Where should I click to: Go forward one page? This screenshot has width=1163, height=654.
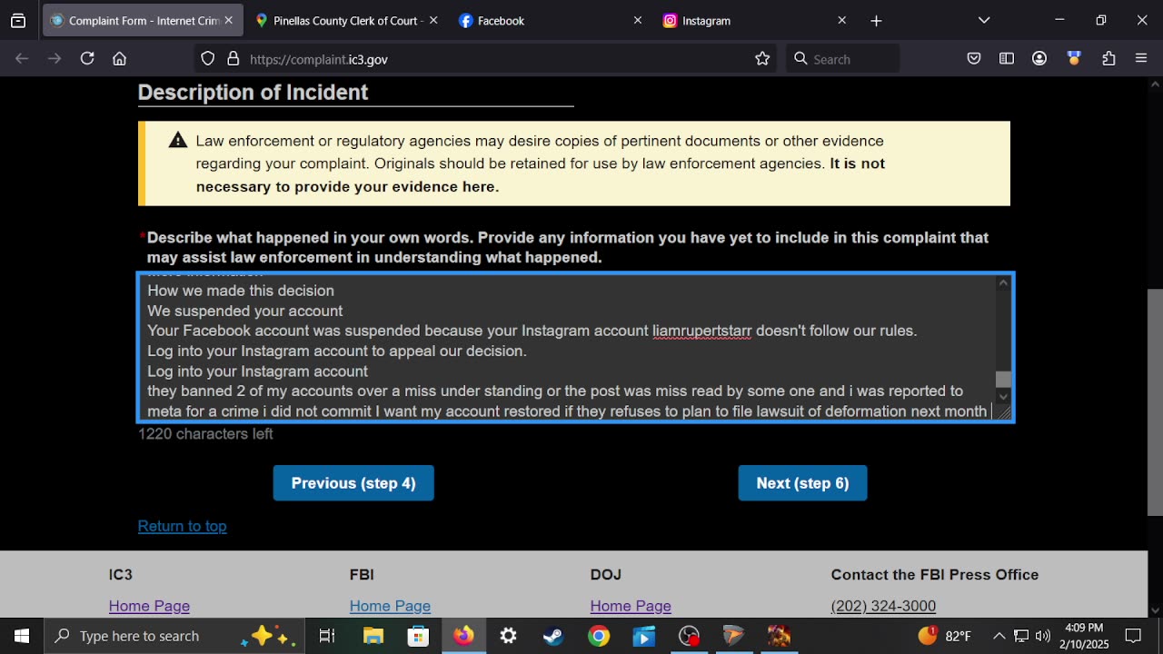pos(55,58)
